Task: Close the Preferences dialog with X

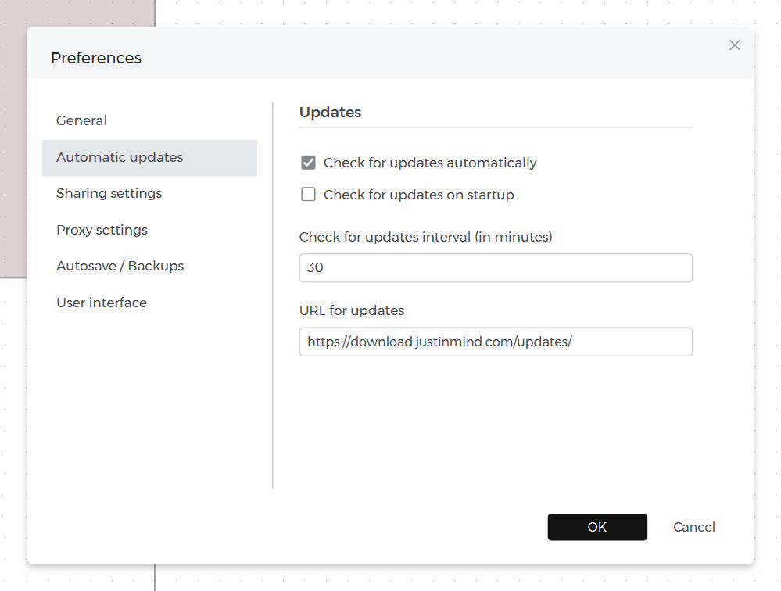Action: [x=734, y=45]
